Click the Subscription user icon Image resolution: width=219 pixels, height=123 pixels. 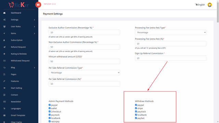point(4,40)
